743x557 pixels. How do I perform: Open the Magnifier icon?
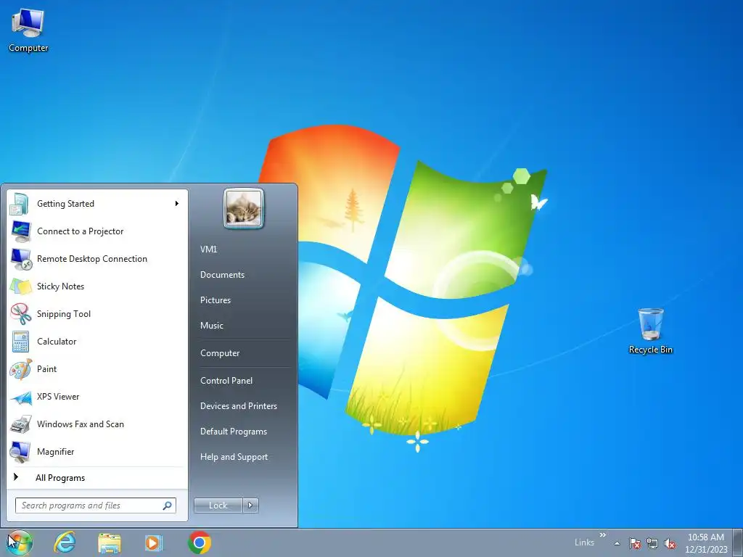[x=20, y=451]
